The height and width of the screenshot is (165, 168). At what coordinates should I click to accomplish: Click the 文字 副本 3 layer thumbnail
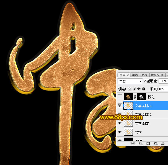tap(128, 106)
